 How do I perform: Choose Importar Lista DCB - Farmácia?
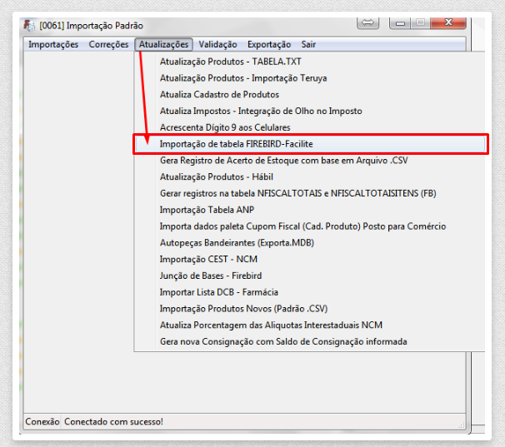[309, 292]
